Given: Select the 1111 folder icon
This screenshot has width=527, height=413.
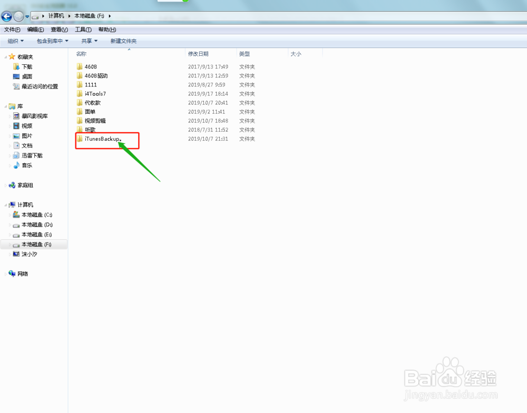Looking at the screenshot, I should click(x=80, y=85).
